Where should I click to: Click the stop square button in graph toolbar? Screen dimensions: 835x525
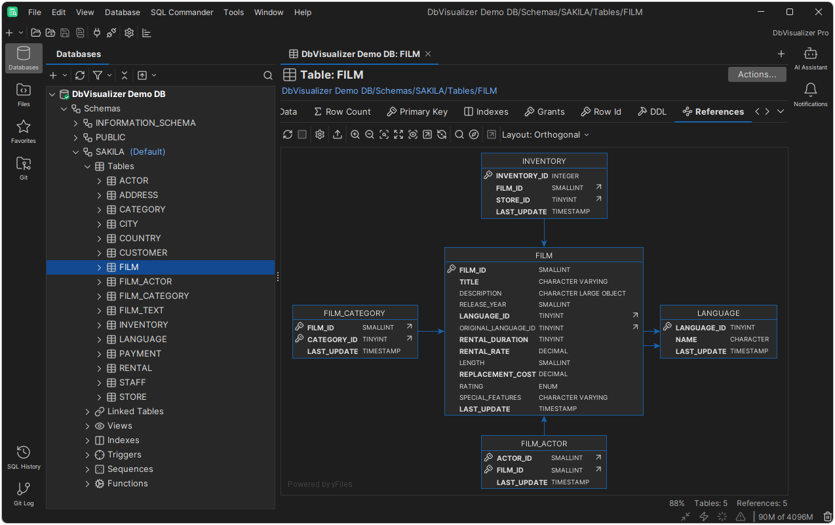(302, 134)
